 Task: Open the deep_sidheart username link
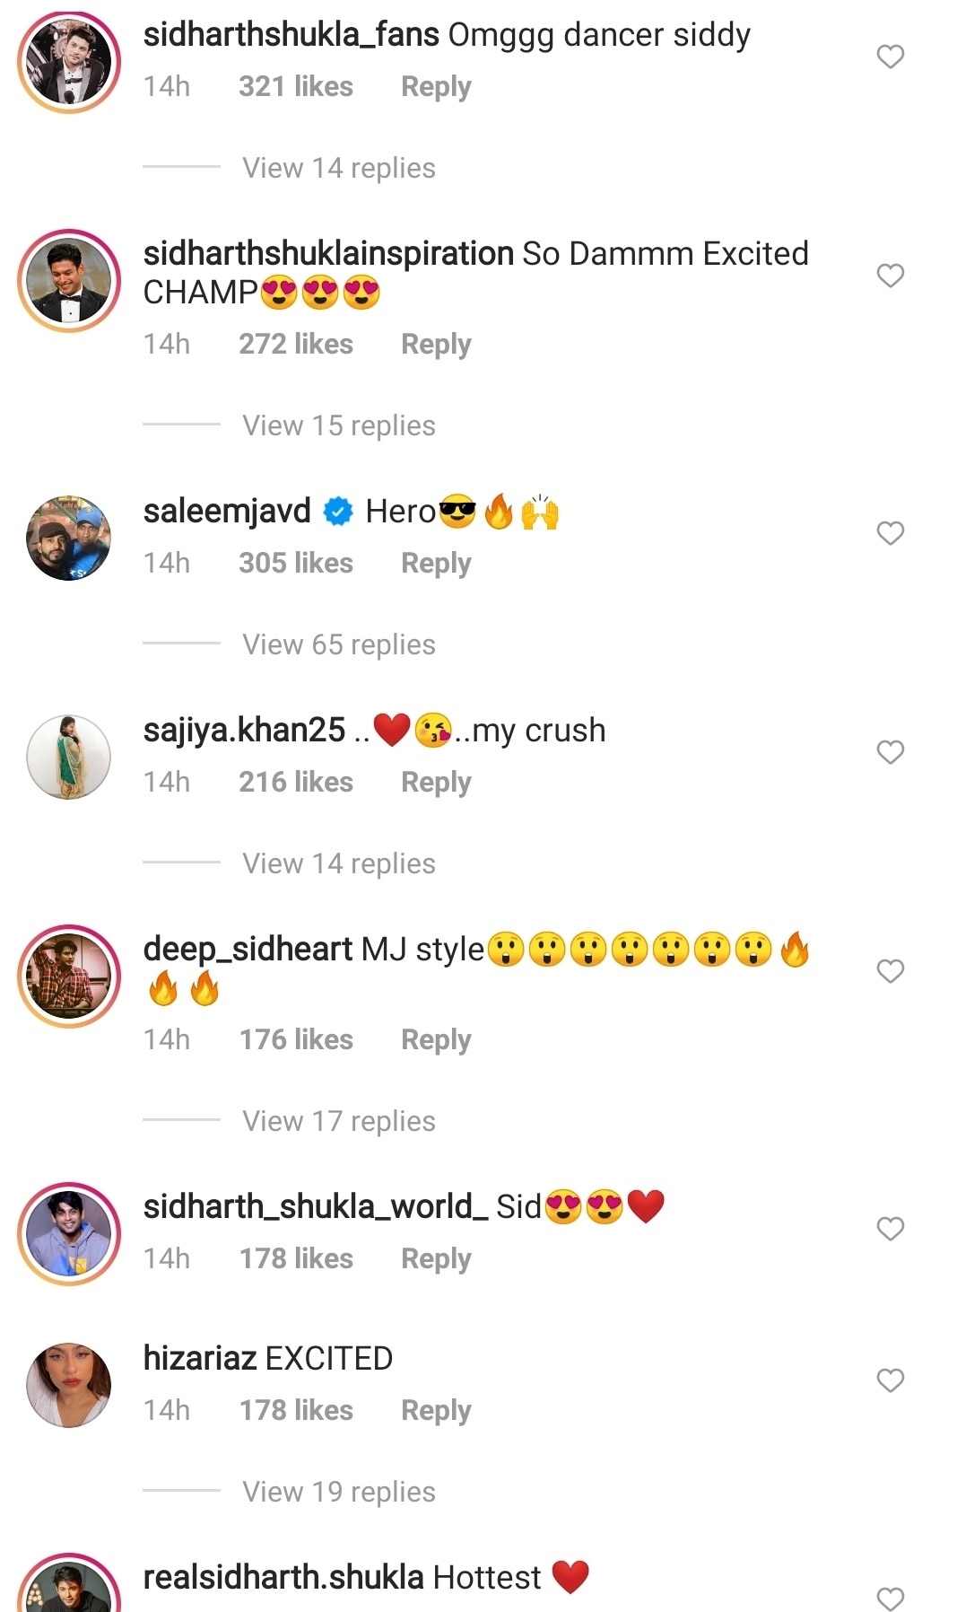[x=248, y=949]
